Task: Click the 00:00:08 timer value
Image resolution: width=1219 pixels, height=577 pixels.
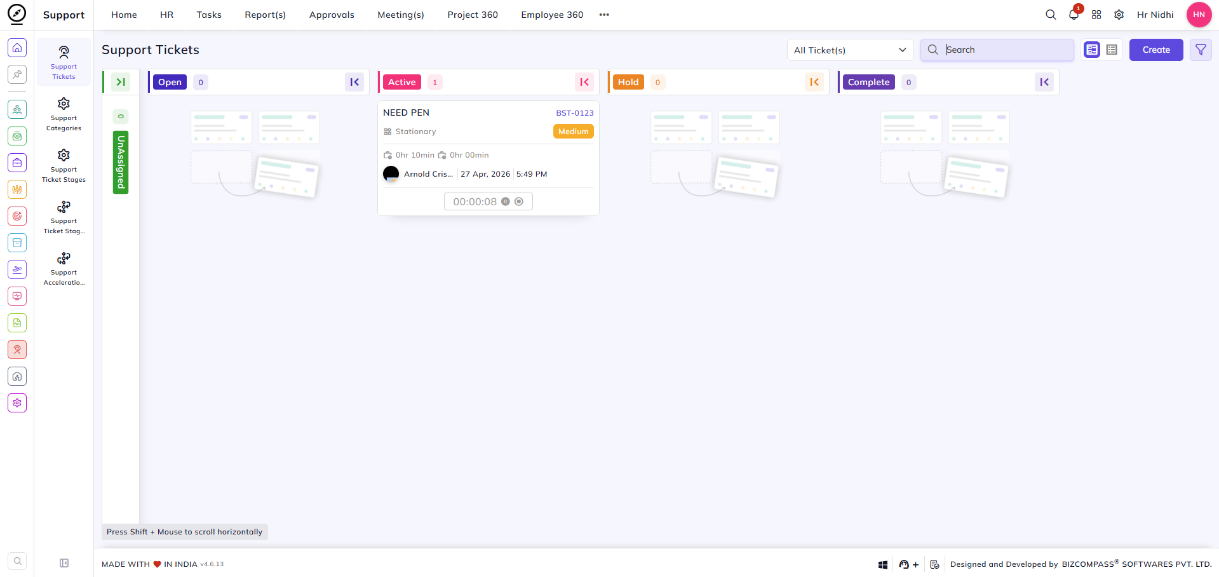Action: click(x=475, y=201)
